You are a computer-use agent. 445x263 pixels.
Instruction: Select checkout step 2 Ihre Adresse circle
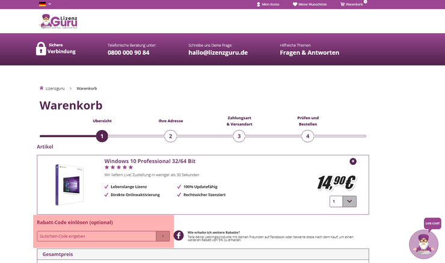tap(171, 136)
